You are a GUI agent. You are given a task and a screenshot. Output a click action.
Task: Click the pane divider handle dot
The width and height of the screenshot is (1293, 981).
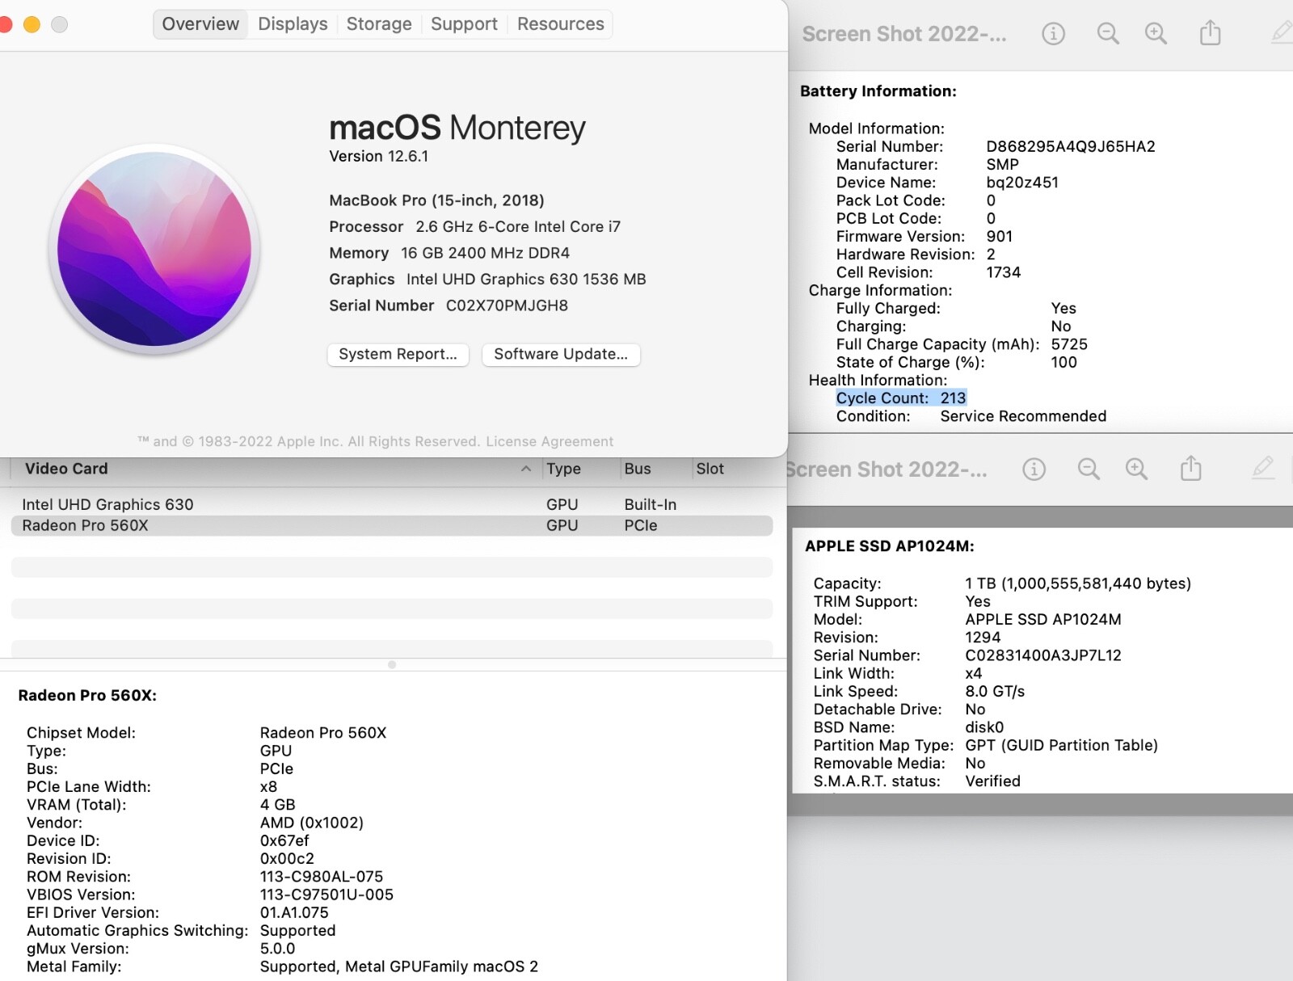[392, 664]
